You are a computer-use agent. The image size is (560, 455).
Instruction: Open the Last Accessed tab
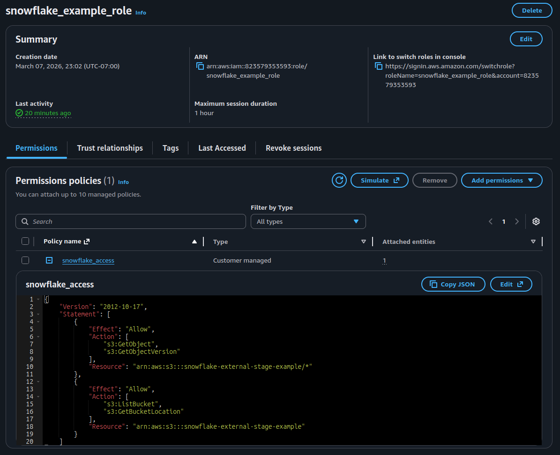[x=222, y=148]
